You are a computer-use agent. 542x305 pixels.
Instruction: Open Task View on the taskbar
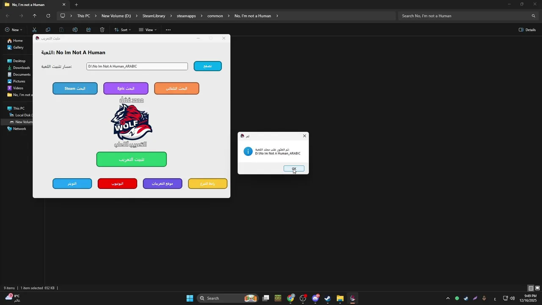[265, 298]
